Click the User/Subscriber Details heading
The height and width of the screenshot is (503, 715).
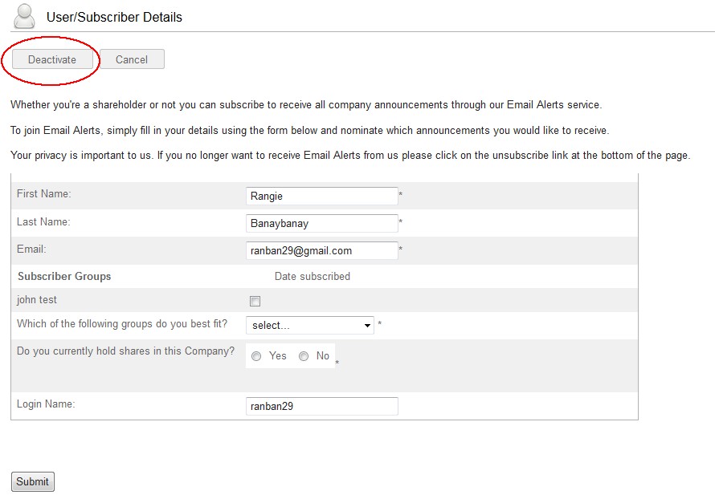coord(114,18)
